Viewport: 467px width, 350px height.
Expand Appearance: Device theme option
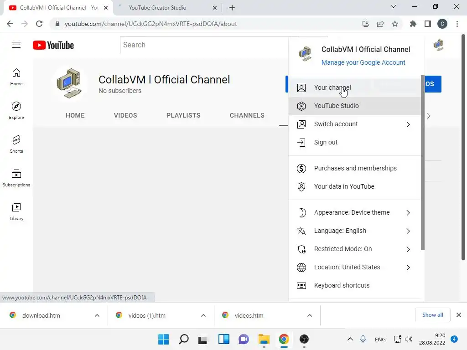[x=354, y=212]
